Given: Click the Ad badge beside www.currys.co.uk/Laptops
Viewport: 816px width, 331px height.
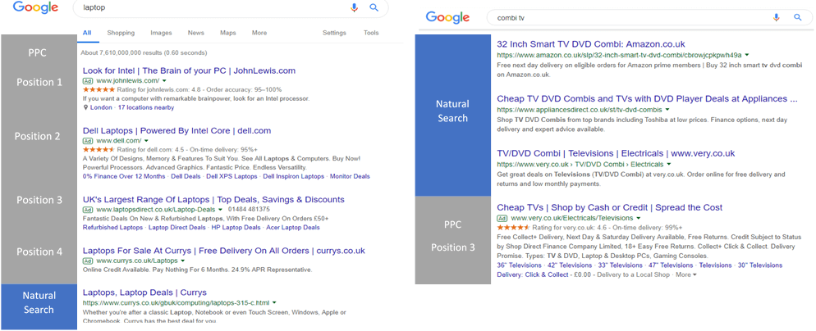Looking at the screenshot, I should click(x=88, y=261).
